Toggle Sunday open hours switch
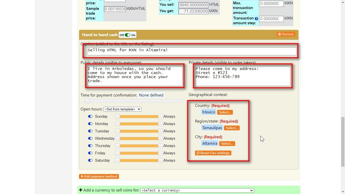The width and height of the screenshot is (345, 194). click(90, 116)
